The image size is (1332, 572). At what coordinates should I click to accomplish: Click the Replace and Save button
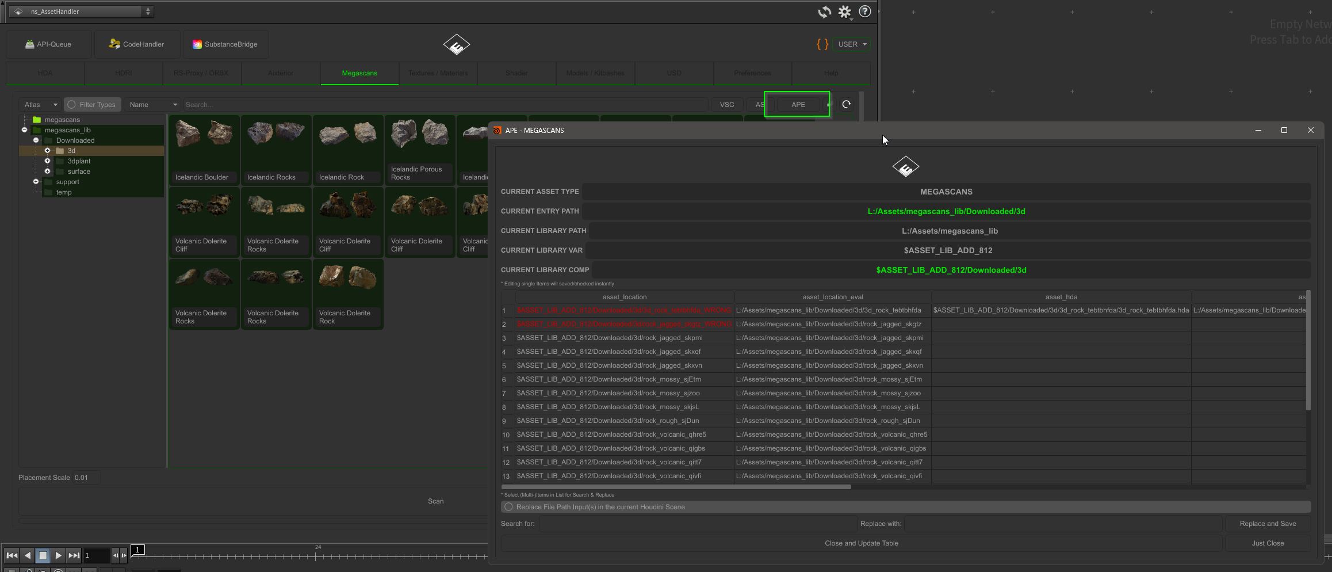(x=1268, y=524)
